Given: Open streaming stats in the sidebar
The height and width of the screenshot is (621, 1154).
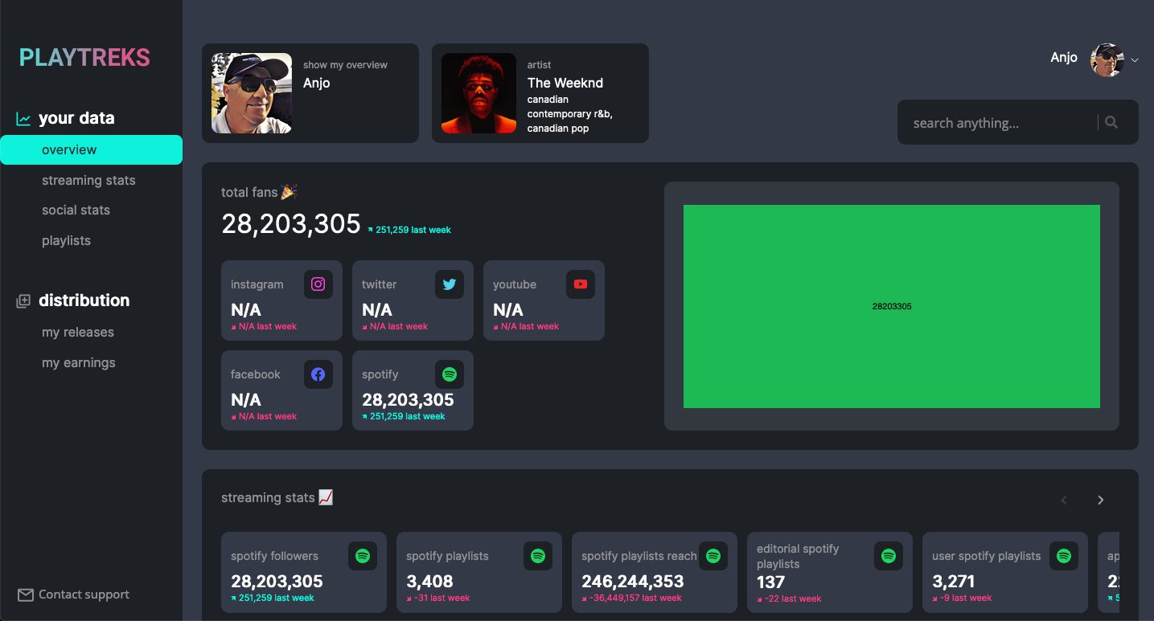Looking at the screenshot, I should tap(88, 180).
